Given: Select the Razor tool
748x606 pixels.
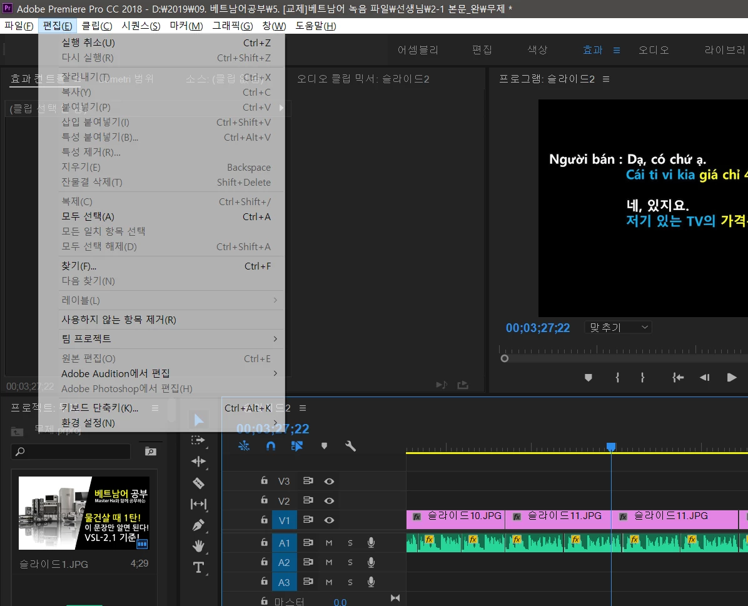Looking at the screenshot, I should pyautogui.click(x=198, y=483).
